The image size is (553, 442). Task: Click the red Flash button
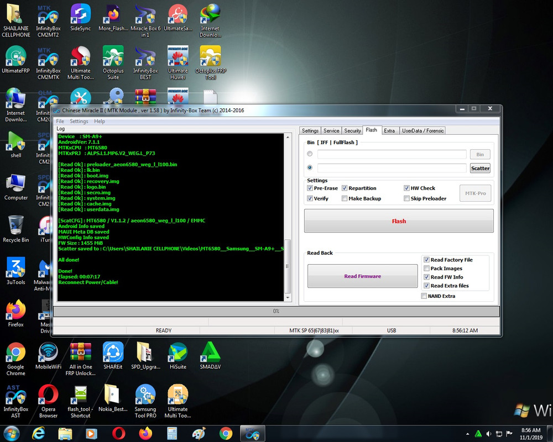(399, 221)
